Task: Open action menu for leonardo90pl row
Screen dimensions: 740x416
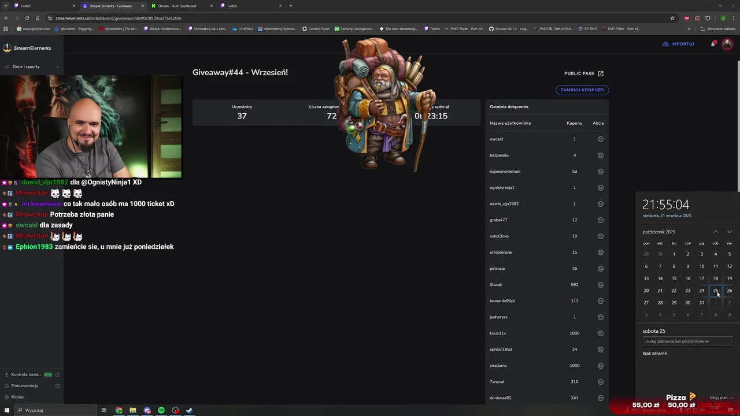Action: click(x=600, y=301)
